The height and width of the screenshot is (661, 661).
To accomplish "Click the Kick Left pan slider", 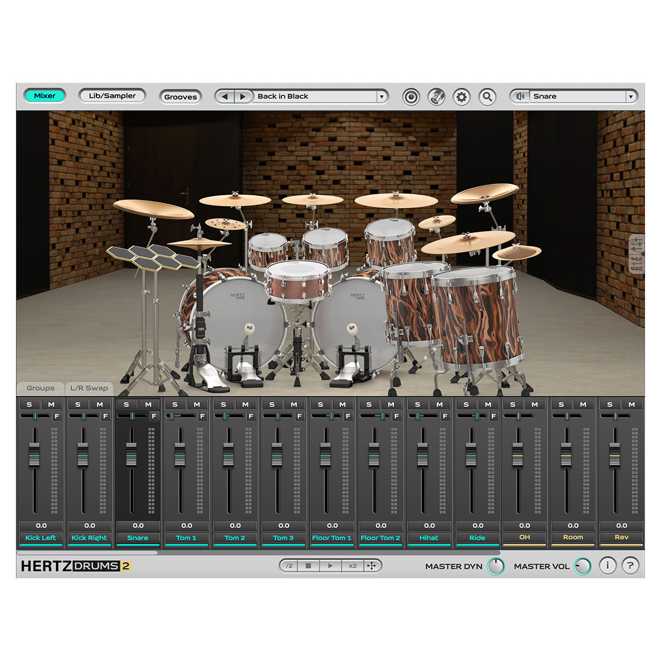I will [x=36, y=416].
